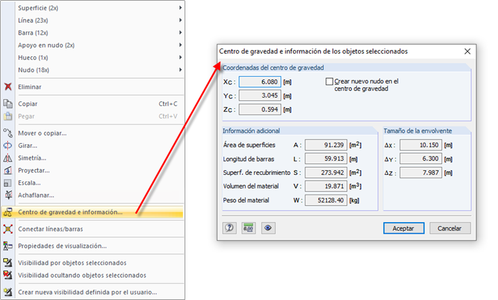Click the Nudo (18x) text
Screen dimensions: 498x300
[33, 70]
